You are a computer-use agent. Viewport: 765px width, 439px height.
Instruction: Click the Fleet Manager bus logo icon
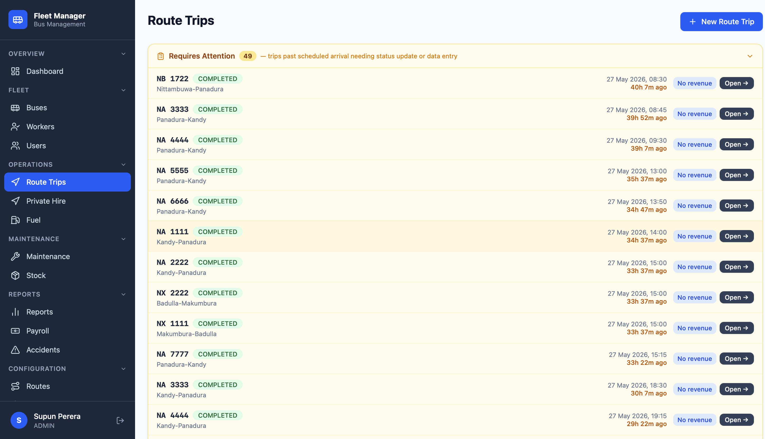(18, 20)
